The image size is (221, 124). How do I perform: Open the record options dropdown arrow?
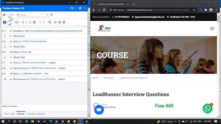point(19,22)
